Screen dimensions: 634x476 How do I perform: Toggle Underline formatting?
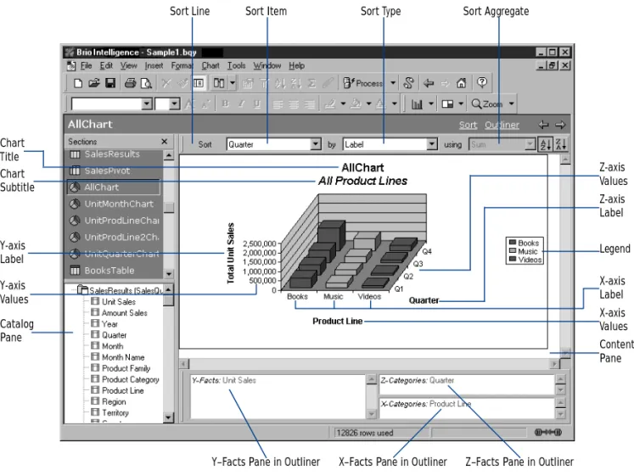coord(257,104)
